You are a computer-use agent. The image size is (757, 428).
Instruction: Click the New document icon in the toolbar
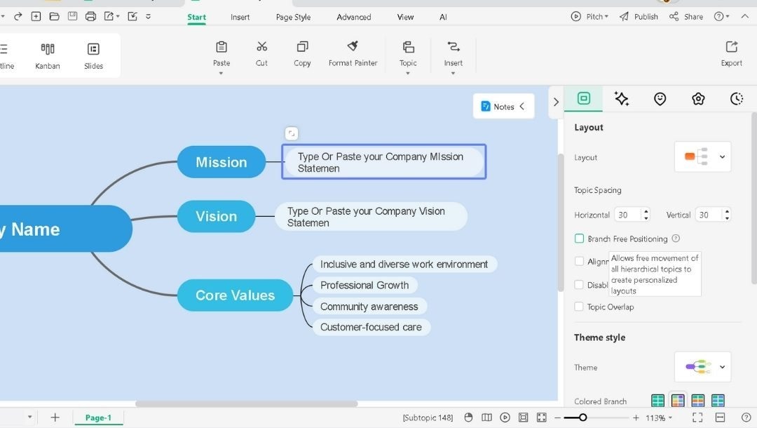(36, 15)
